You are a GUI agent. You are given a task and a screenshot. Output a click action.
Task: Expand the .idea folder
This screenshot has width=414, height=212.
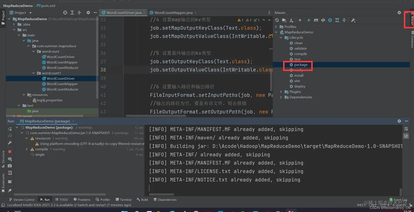(x=14, y=24)
